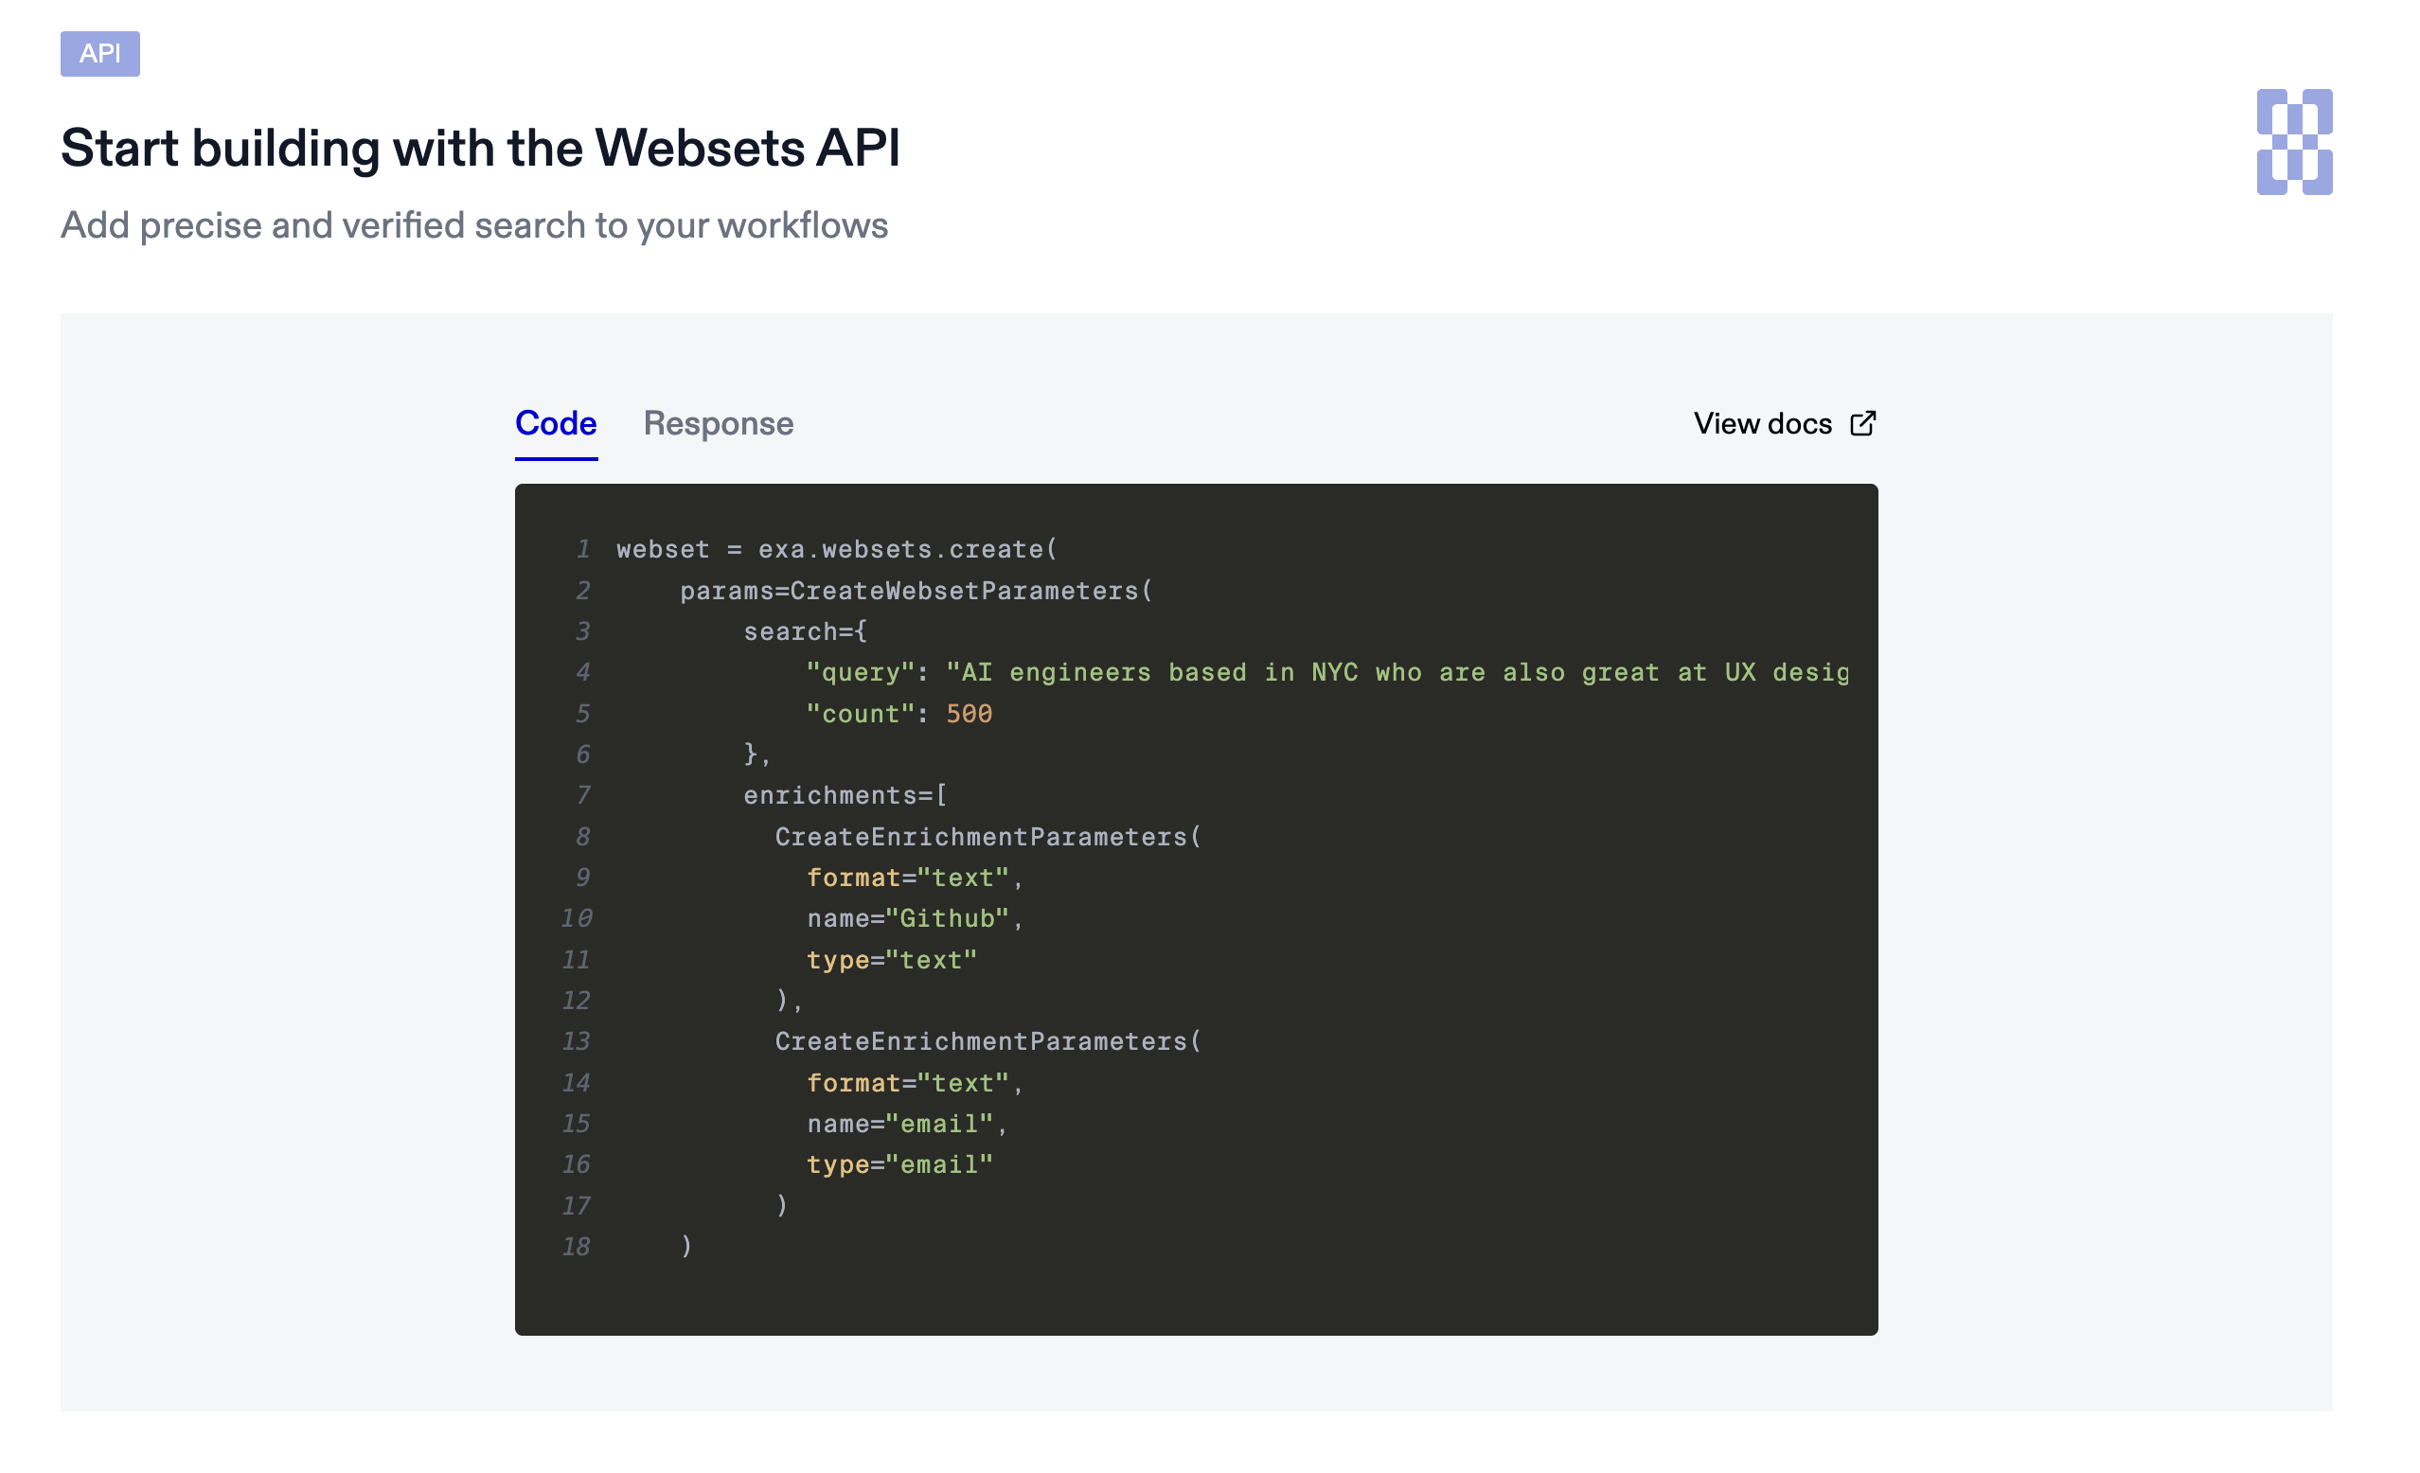2420x1473 pixels.
Task: Click the "Start building with the Websets API" heading
Action: (480, 149)
